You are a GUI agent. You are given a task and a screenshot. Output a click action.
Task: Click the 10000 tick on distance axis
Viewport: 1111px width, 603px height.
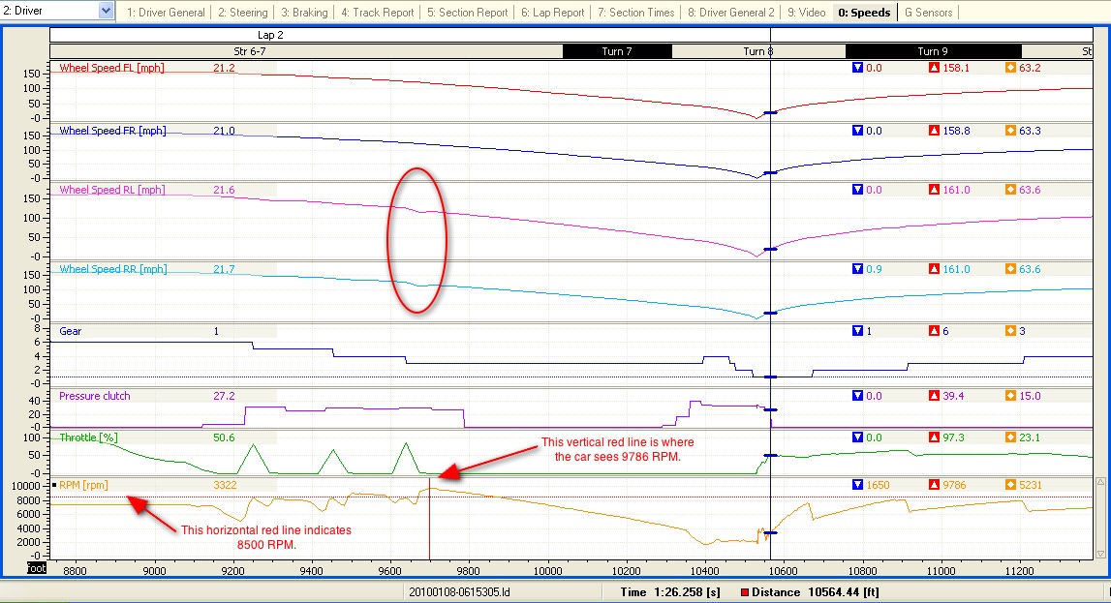click(x=547, y=571)
